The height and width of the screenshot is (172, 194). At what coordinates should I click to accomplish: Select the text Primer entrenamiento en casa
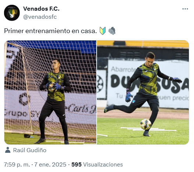point(50,31)
